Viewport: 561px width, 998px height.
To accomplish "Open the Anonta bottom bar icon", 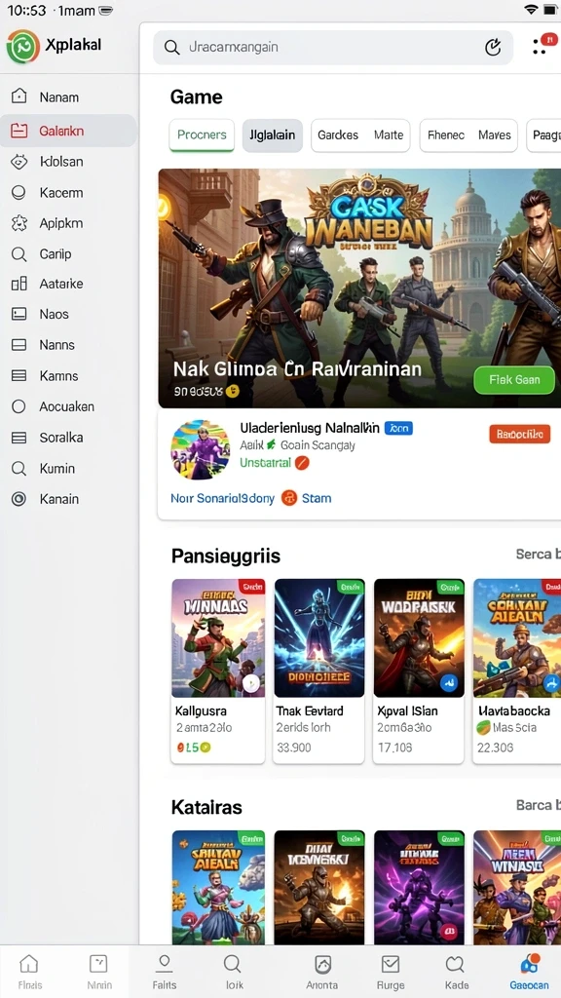I will [x=322, y=964].
